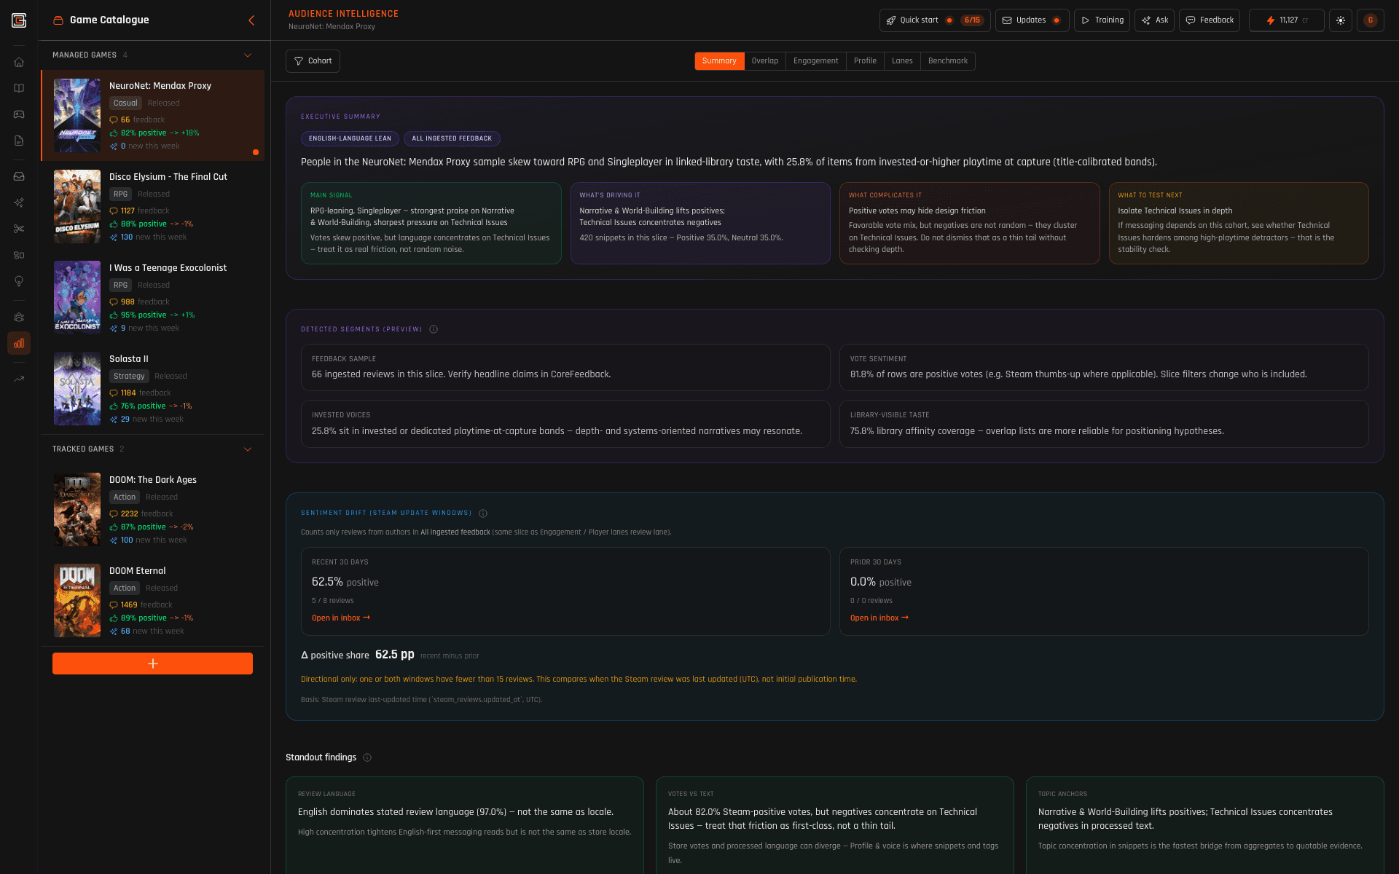Click the info icon beside Detected Segments
Image resolution: width=1399 pixels, height=874 pixels.
click(x=434, y=329)
